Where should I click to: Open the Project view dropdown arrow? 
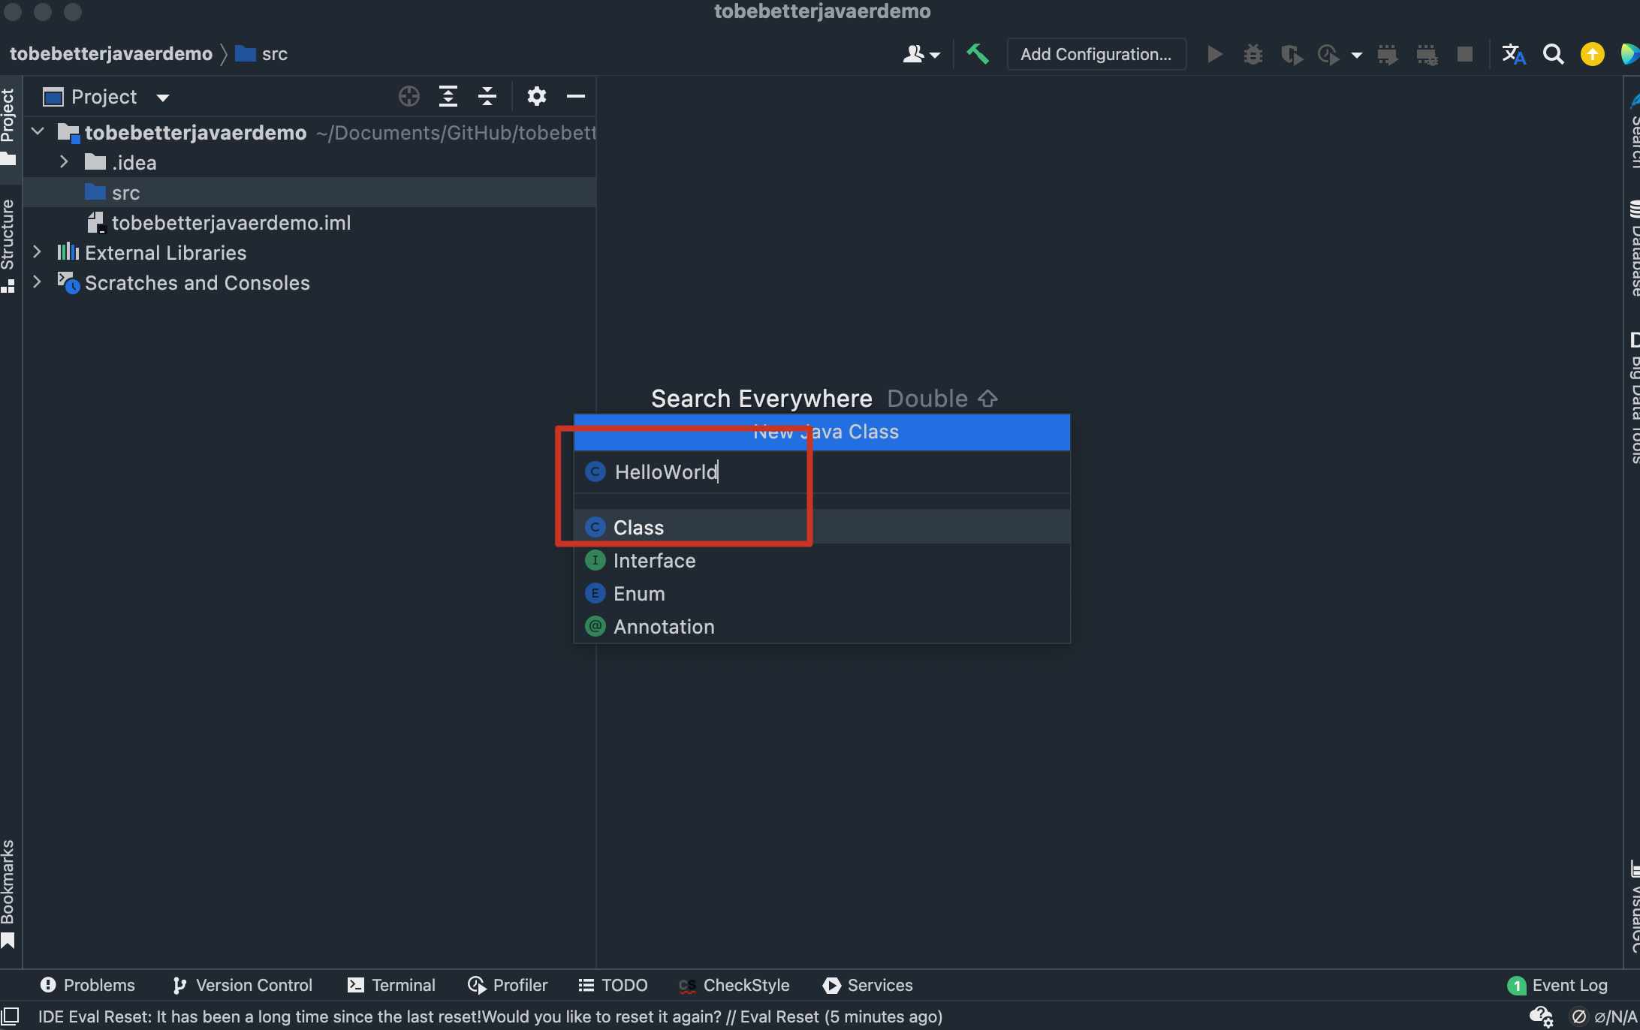click(163, 98)
